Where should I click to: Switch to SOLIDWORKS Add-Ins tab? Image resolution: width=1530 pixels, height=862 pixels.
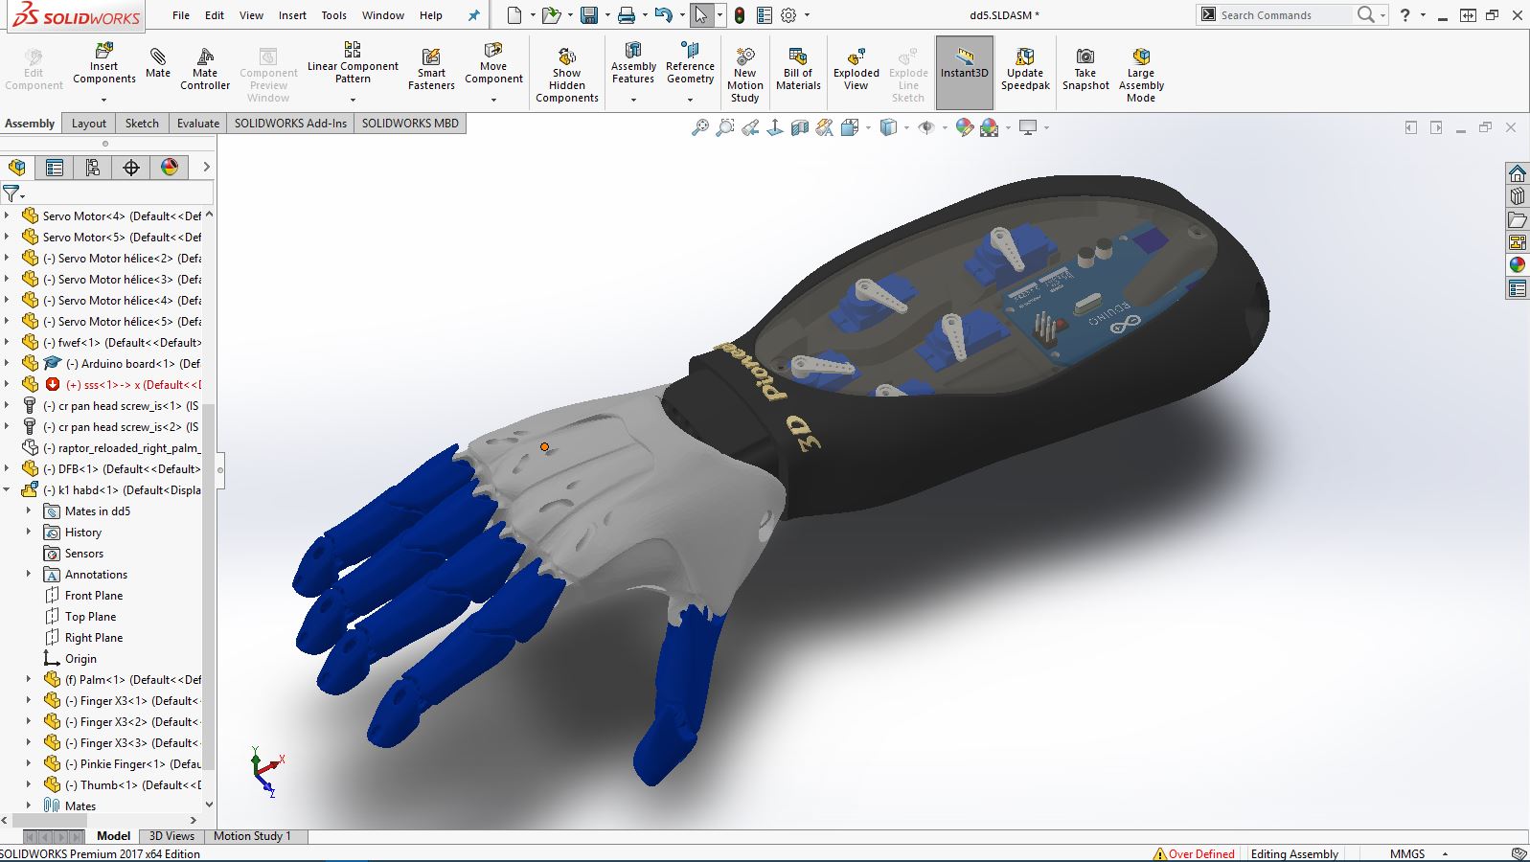pyautogui.click(x=290, y=124)
